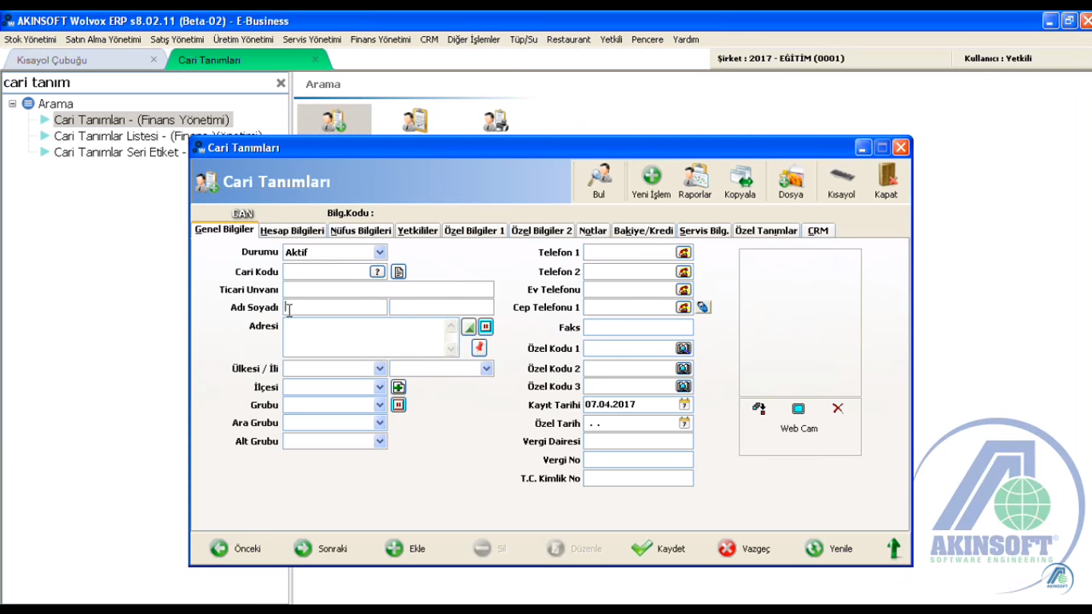Click the question mark button in Cari Kodu
Screen dimensions: 1092x614
pyautogui.click(x=378, y=272)
